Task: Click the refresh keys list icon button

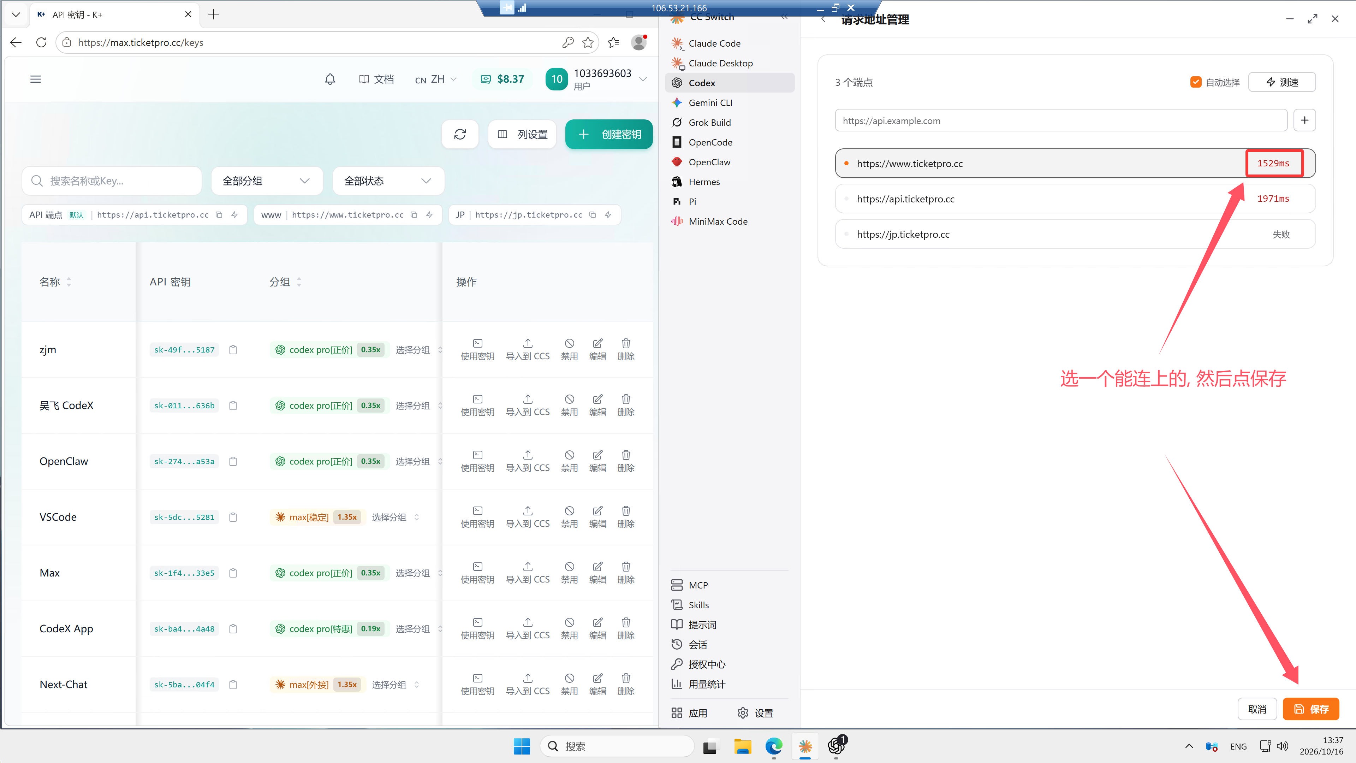Action: tap(460, 134)
